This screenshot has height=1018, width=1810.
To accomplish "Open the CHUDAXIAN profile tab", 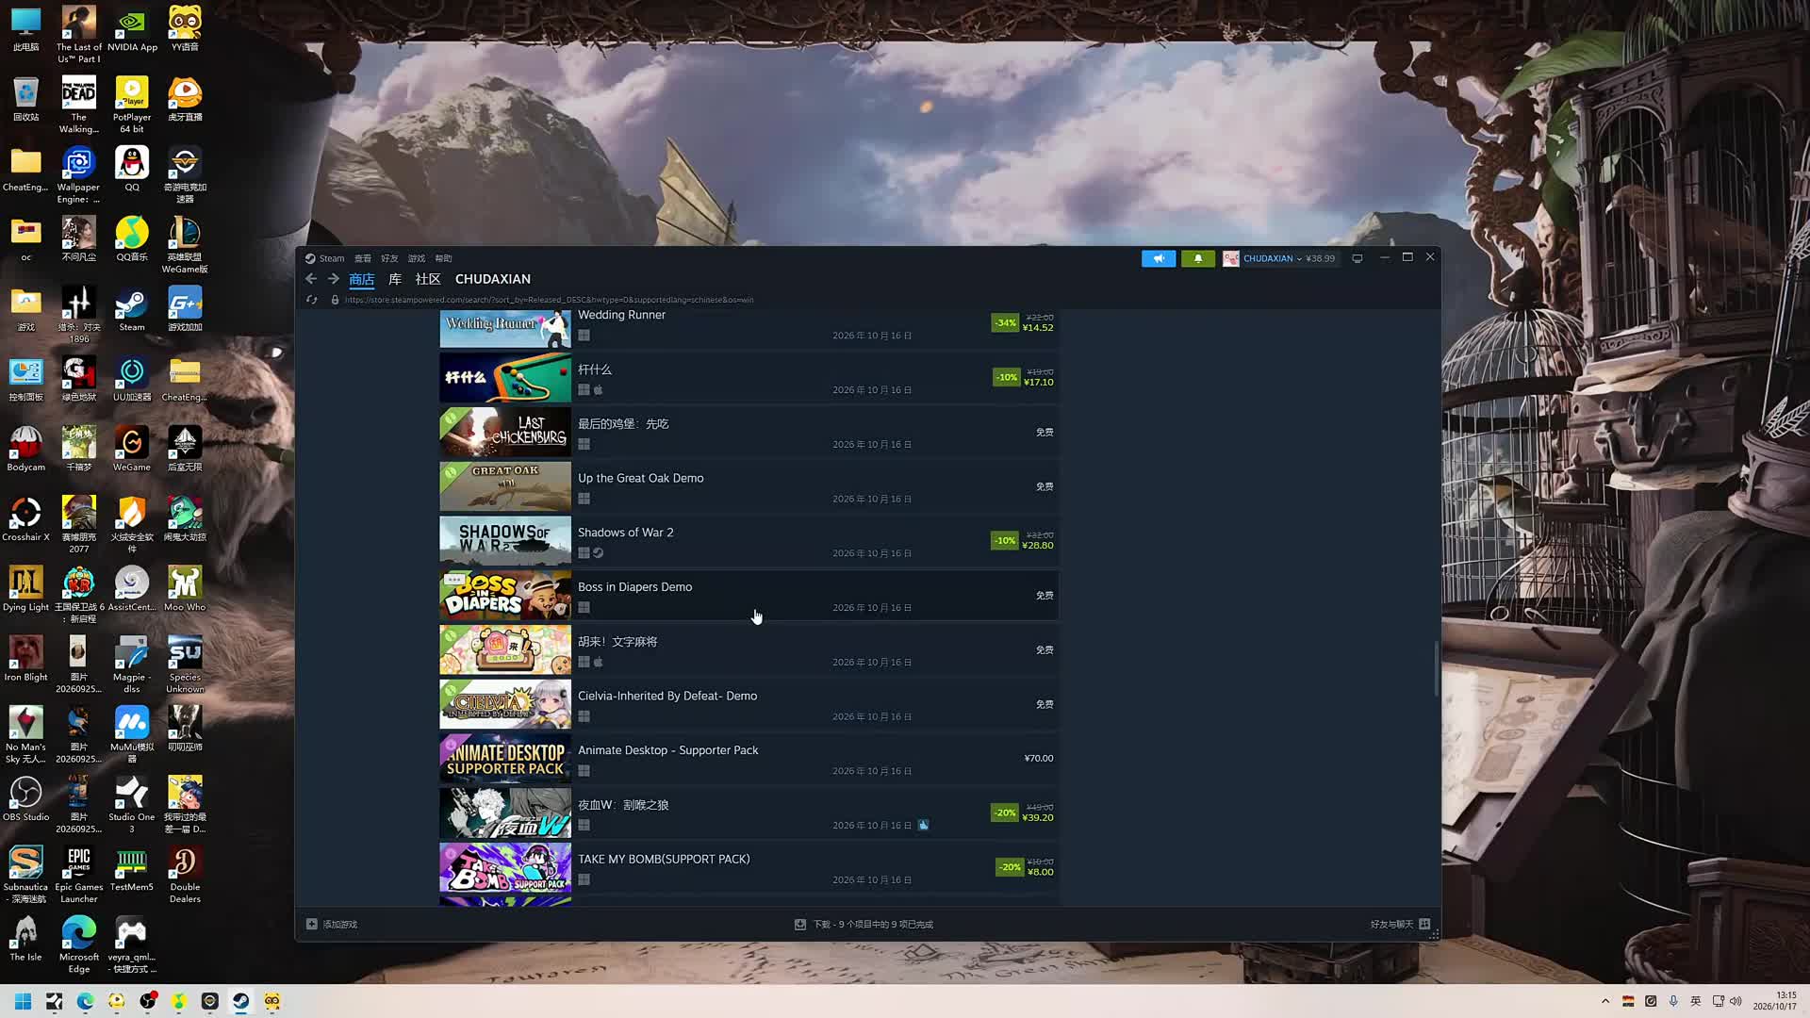I will [x=493, y=279].
